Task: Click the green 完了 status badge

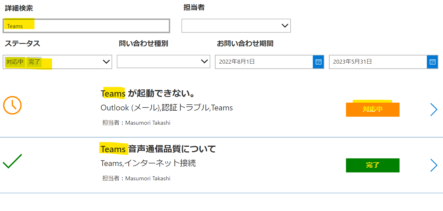Action: tap(373, 165)
